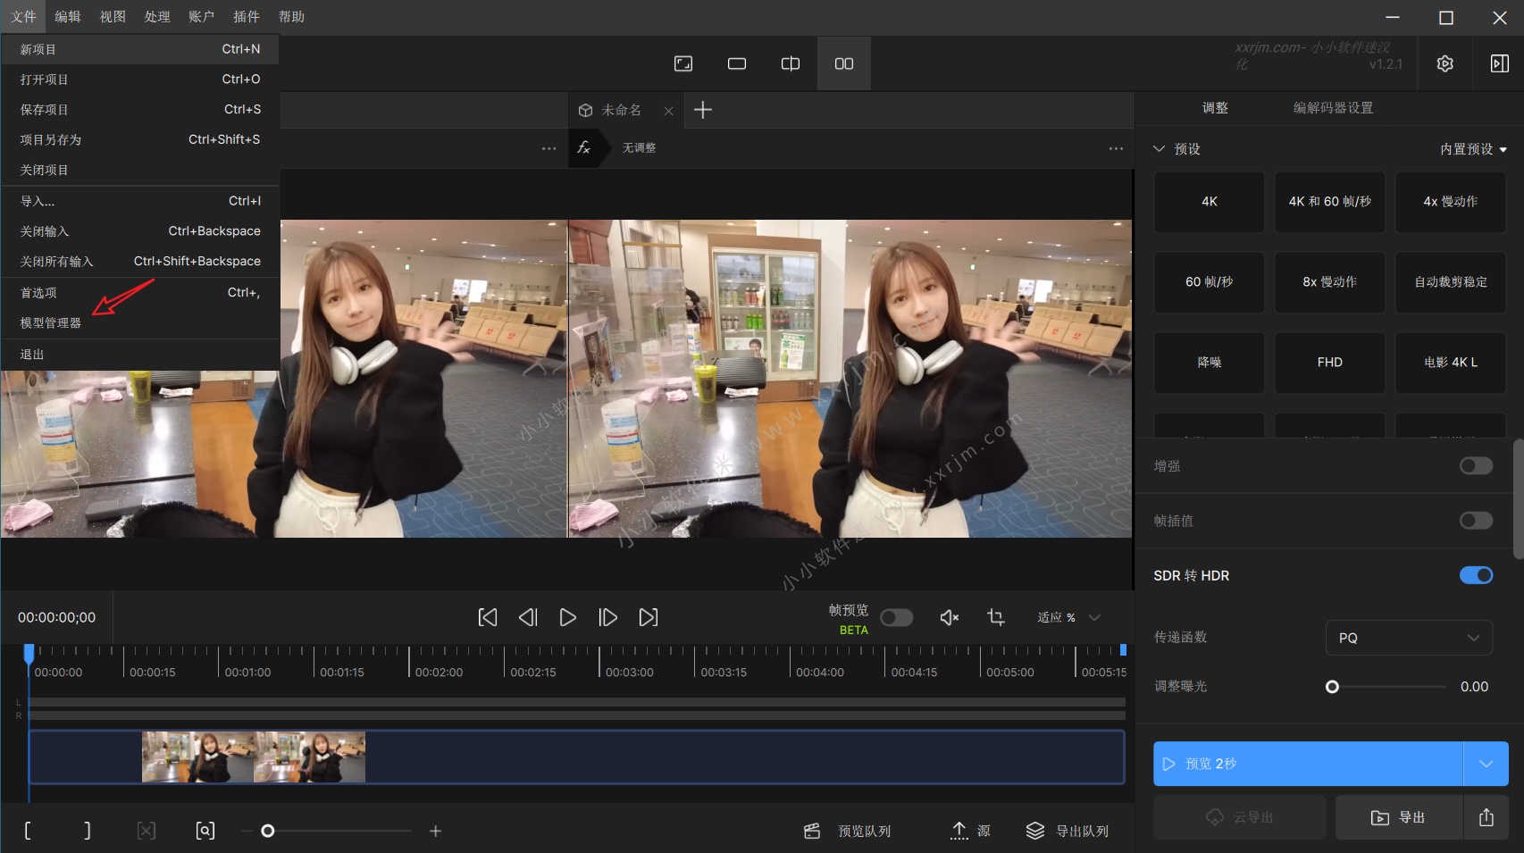
Task: Open the 内置预设 dropdown
Action: [1473, 149]
